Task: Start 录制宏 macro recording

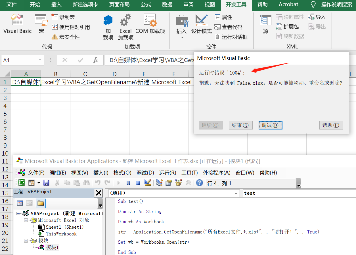Action: tap(63, 17)
